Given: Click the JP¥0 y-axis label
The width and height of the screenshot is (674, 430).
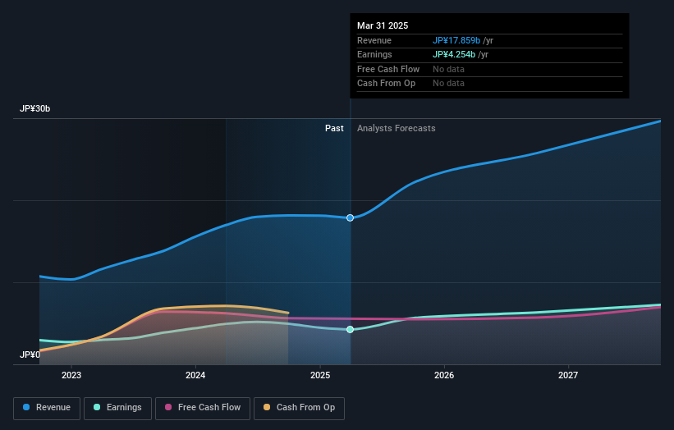Looking at the screenshot, I should (30, 355).
